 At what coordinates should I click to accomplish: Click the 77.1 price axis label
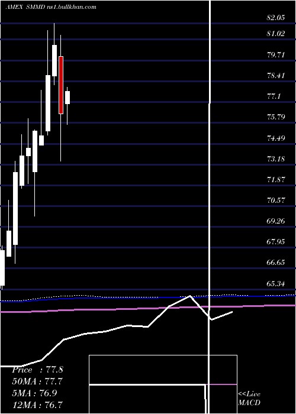(274, 96)
